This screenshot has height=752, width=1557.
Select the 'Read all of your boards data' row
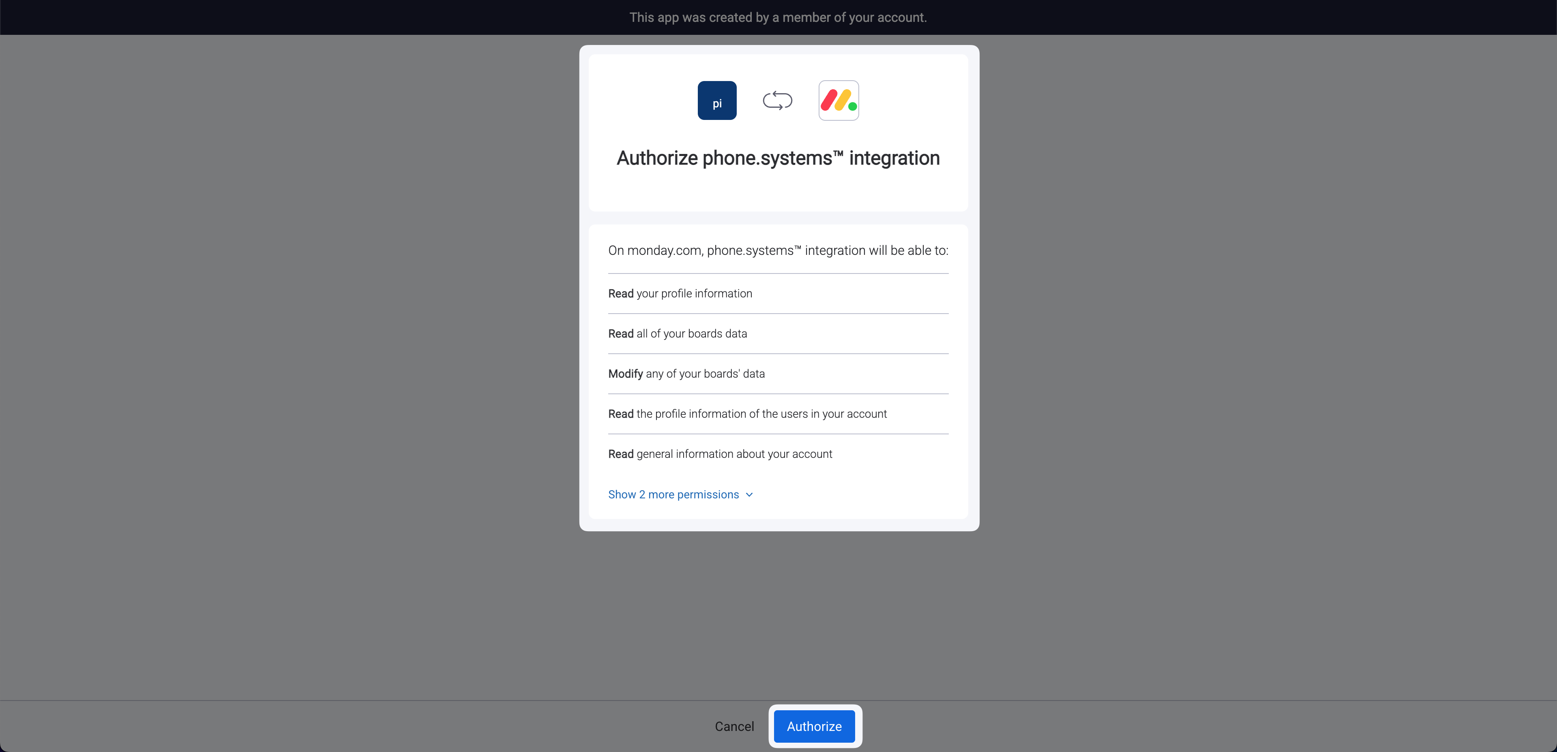click(x=778, y=333)
